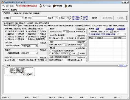Open the 定时关机 settings tab

tap(22, 23)
